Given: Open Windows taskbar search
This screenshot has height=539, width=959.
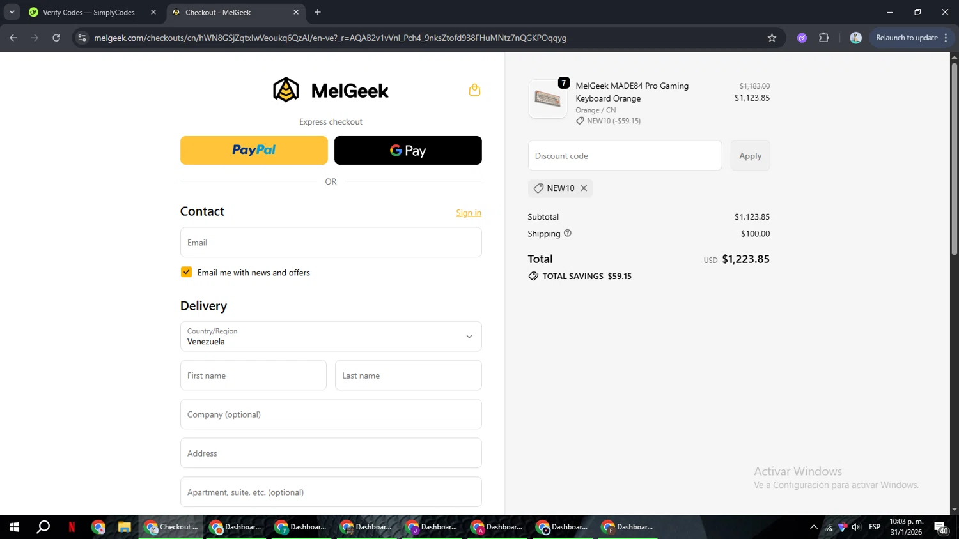Looking at the screenshot, I should (x=43, y=527).
